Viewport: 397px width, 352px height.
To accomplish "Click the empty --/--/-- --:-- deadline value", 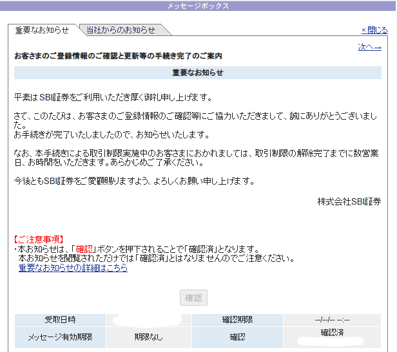I will click(333, 320).
